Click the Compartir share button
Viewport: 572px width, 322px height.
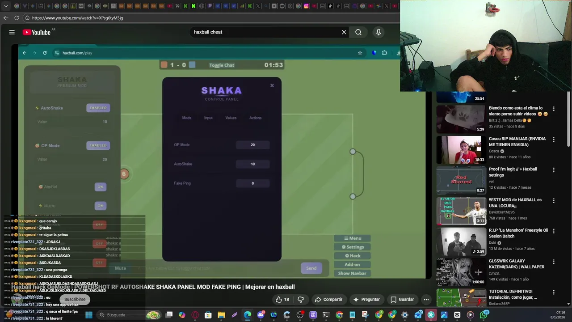tap(328, 299)
